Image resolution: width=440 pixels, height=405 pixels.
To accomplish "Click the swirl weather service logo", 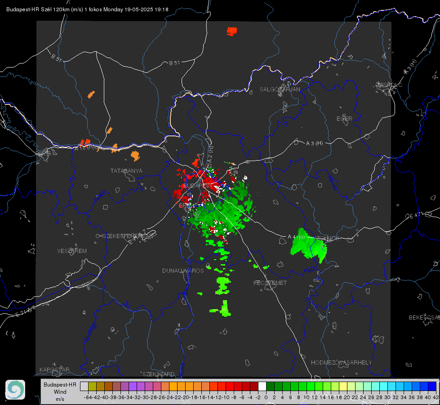I will 15,390.
